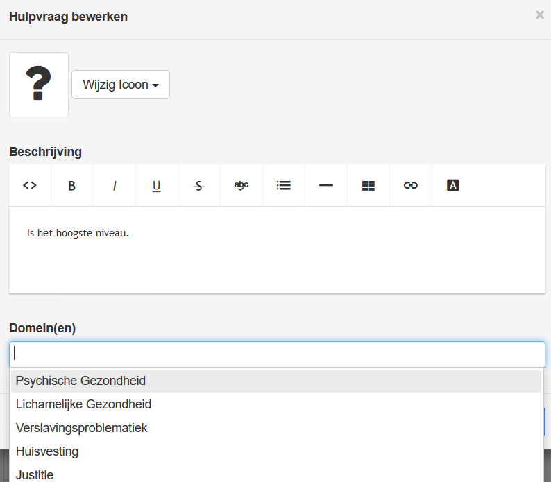551x482 pixels.
Task: Insert a bulleted list
Action: [x=284, y=185]
